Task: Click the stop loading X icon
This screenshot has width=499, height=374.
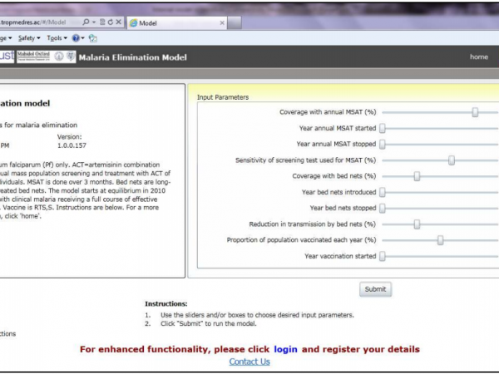Action: point(117,23)
